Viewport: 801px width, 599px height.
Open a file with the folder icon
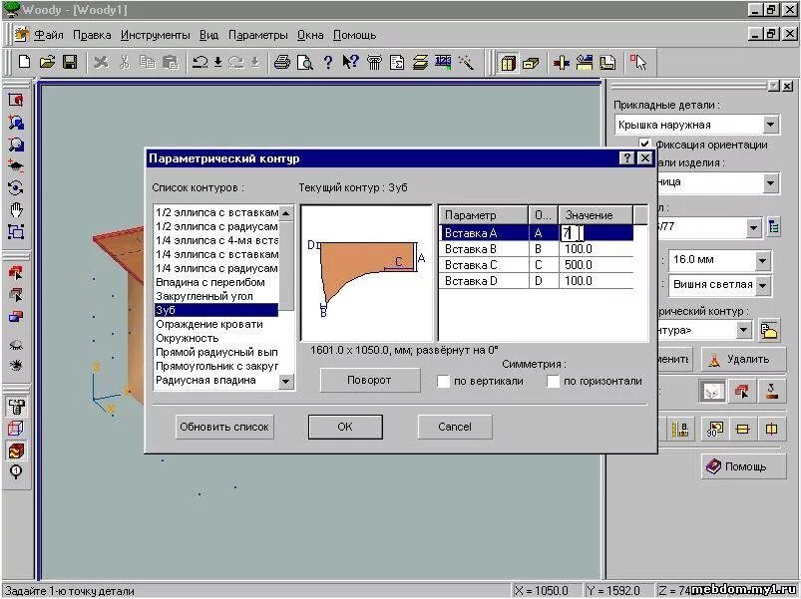47,62
